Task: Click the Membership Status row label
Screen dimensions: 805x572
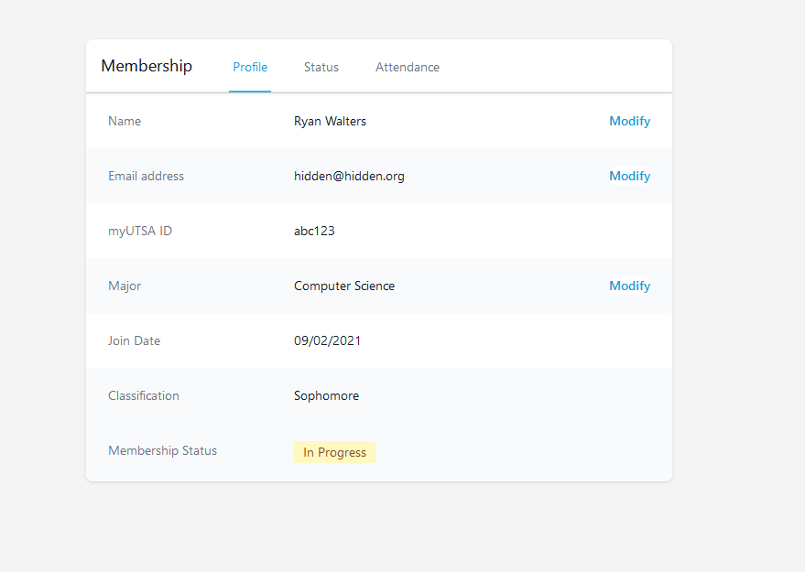Action: pos(162,450)
